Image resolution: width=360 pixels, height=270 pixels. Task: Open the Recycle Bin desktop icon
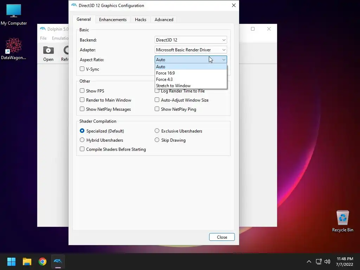(x=342, y=221)
